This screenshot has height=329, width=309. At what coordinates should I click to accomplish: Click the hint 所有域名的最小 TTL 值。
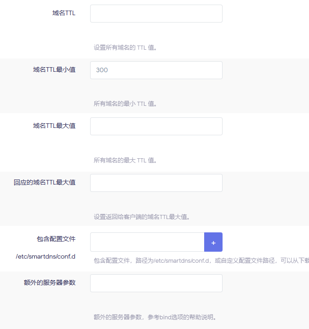point(126,104)
